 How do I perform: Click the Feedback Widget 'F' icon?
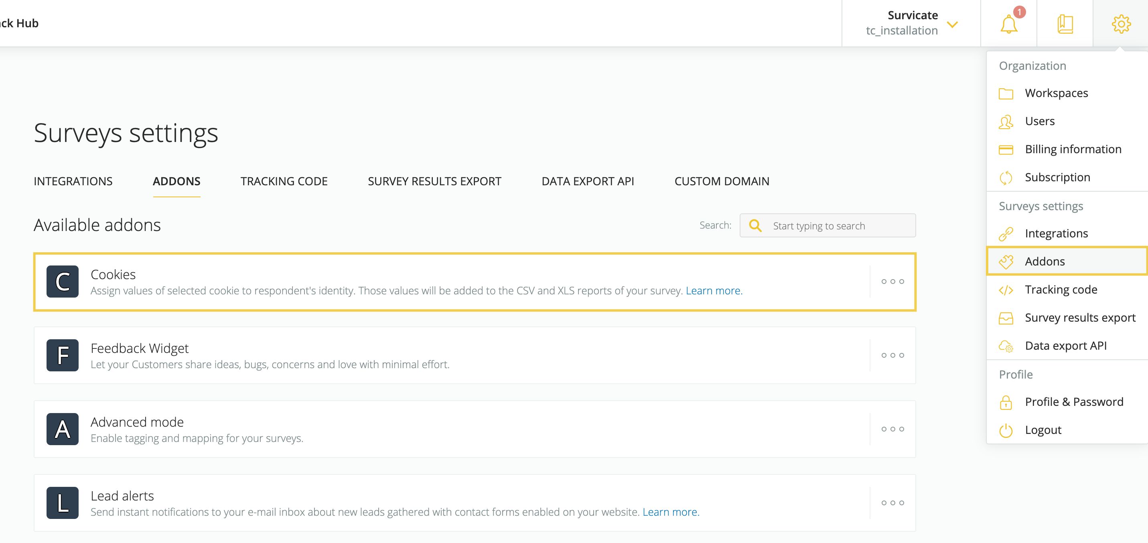click(x=63, y=355)
